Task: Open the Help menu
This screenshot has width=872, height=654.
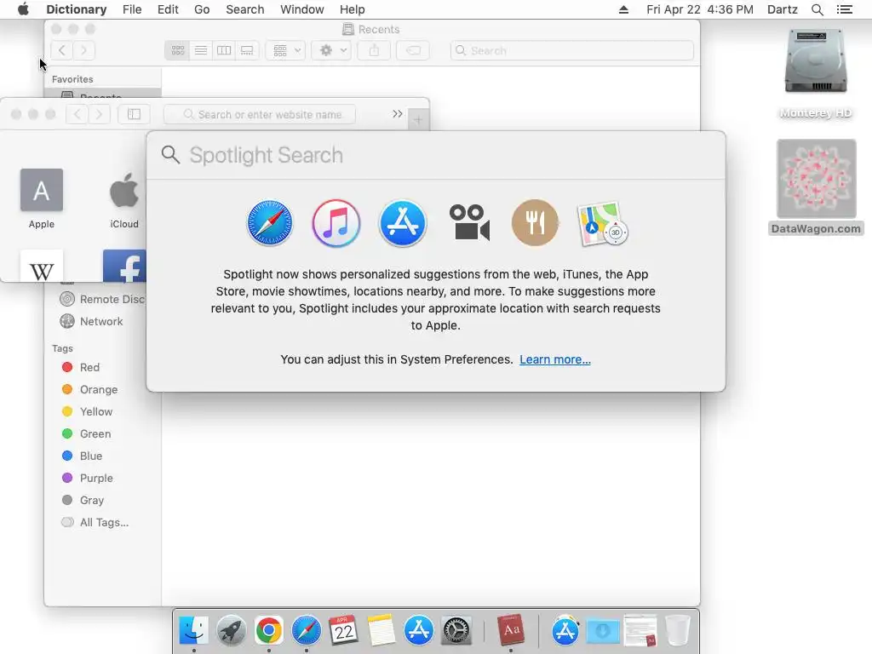Action: coord(352,9)
